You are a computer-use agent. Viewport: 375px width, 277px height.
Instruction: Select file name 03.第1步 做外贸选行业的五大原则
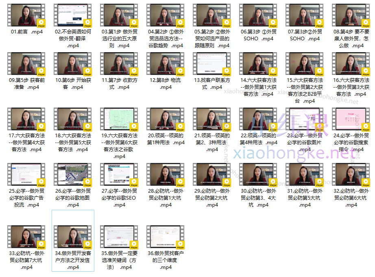click(120, 39)
